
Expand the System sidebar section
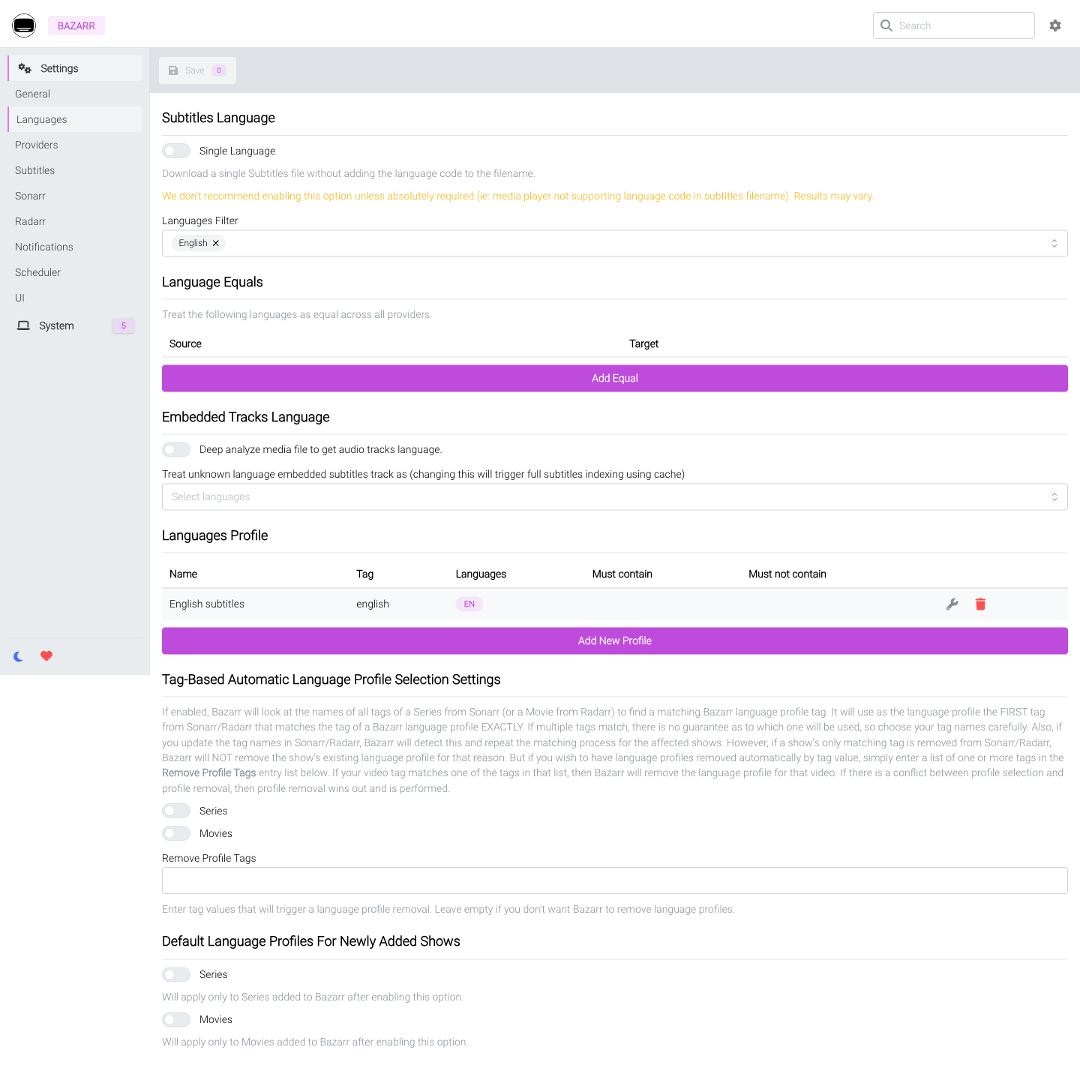[x=75, y=325]
